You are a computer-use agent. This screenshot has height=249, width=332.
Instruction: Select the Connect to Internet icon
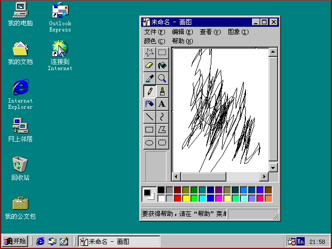(60, 56)
